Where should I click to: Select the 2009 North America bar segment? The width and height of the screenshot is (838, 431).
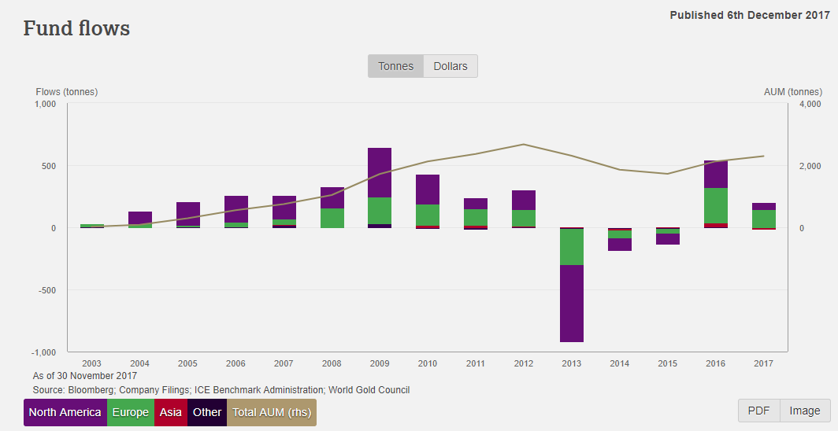tap(380, 171)
